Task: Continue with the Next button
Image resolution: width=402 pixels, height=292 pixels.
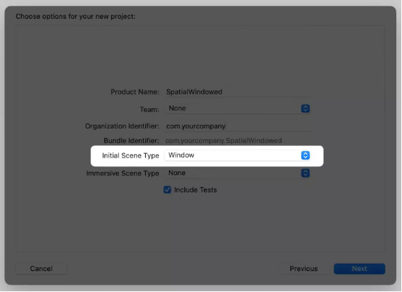Action: (359, 269)
